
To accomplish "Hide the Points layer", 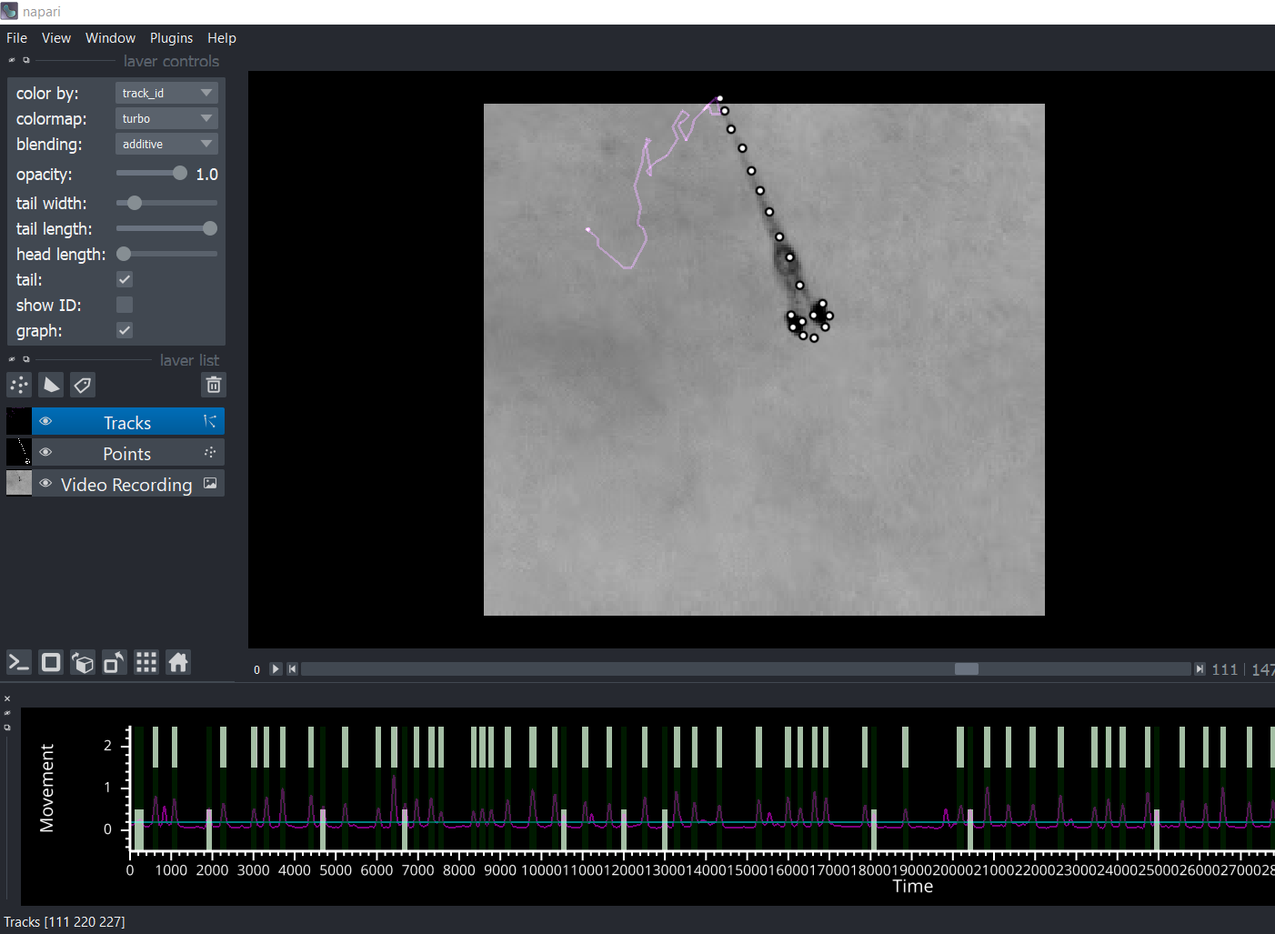I will click(x=45, y=452).
